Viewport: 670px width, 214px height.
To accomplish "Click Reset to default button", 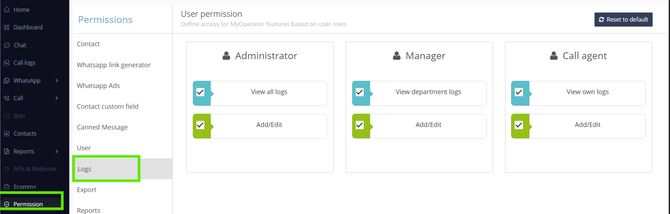I will point(623,20).
